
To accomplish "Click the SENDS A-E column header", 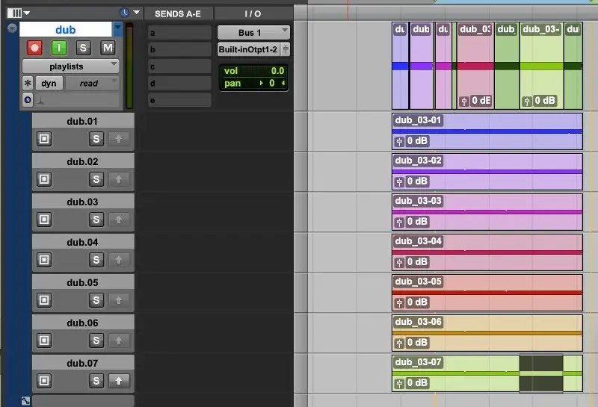I will (178, 13).
